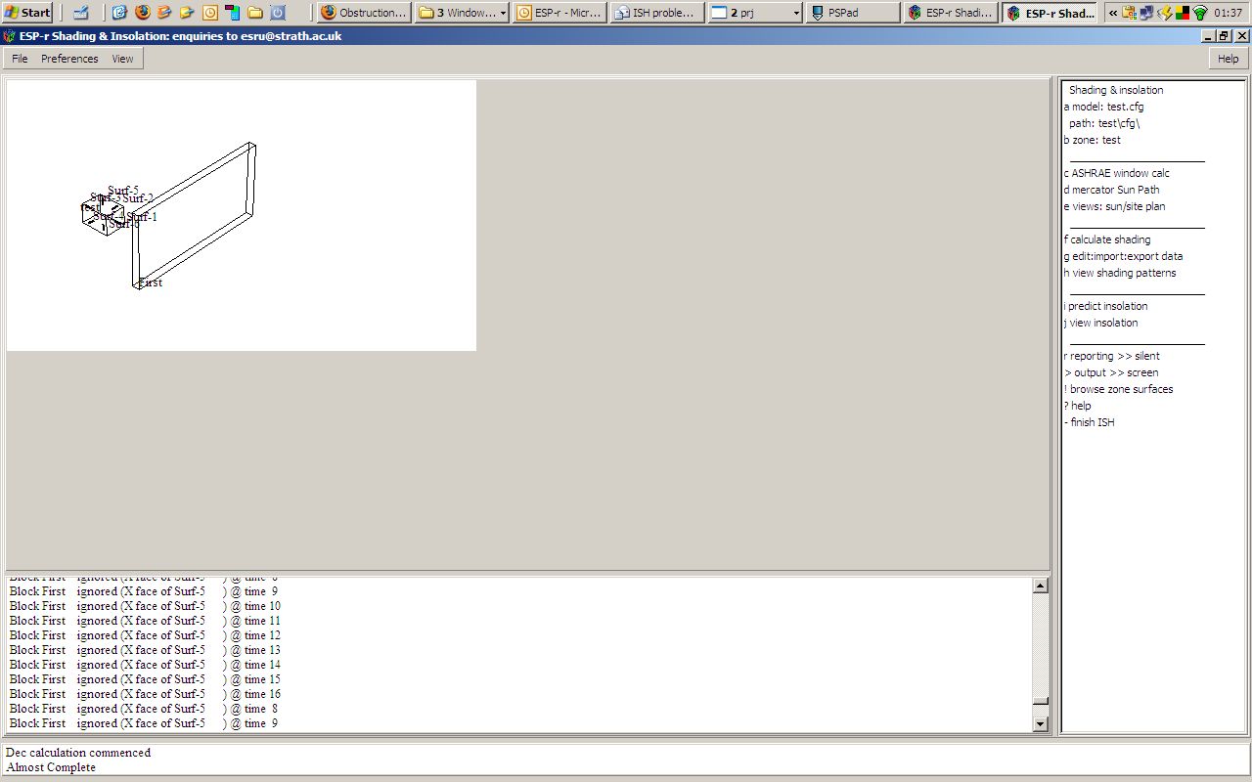Click the power icon in quick launch
This screenshot has height=782, width=1252.
pos(277,13)
